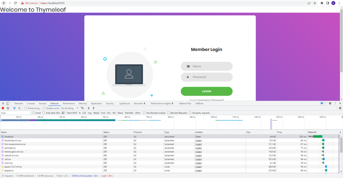Switch to the Console tab
Image resolution: width=343 pixels, height=178 pixels.
coord(31,103)
